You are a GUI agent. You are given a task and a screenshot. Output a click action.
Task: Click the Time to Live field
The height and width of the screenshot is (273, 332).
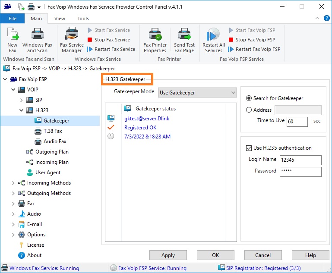tap(297, 122)
